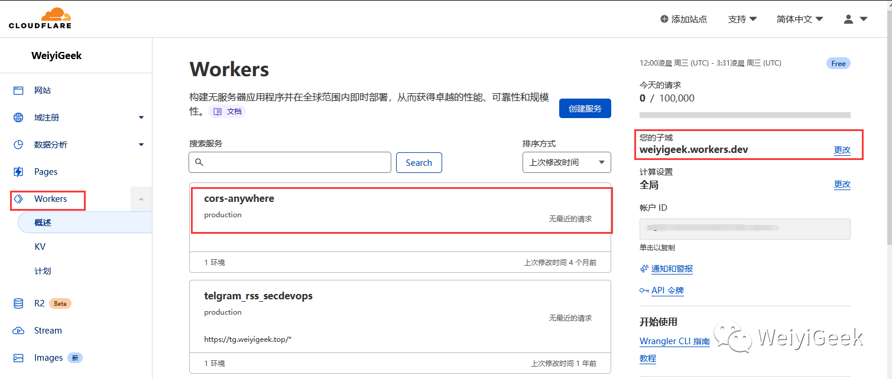
Task: Select 域注册 in the sidebar
Action: pos(47,117)
